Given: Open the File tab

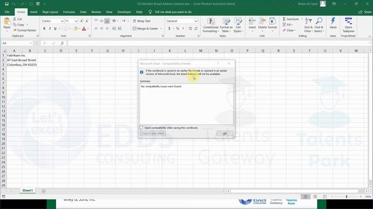Looking at the screenshot, I should (7, 12).
